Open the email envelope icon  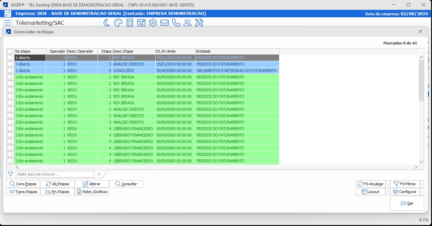165,23
